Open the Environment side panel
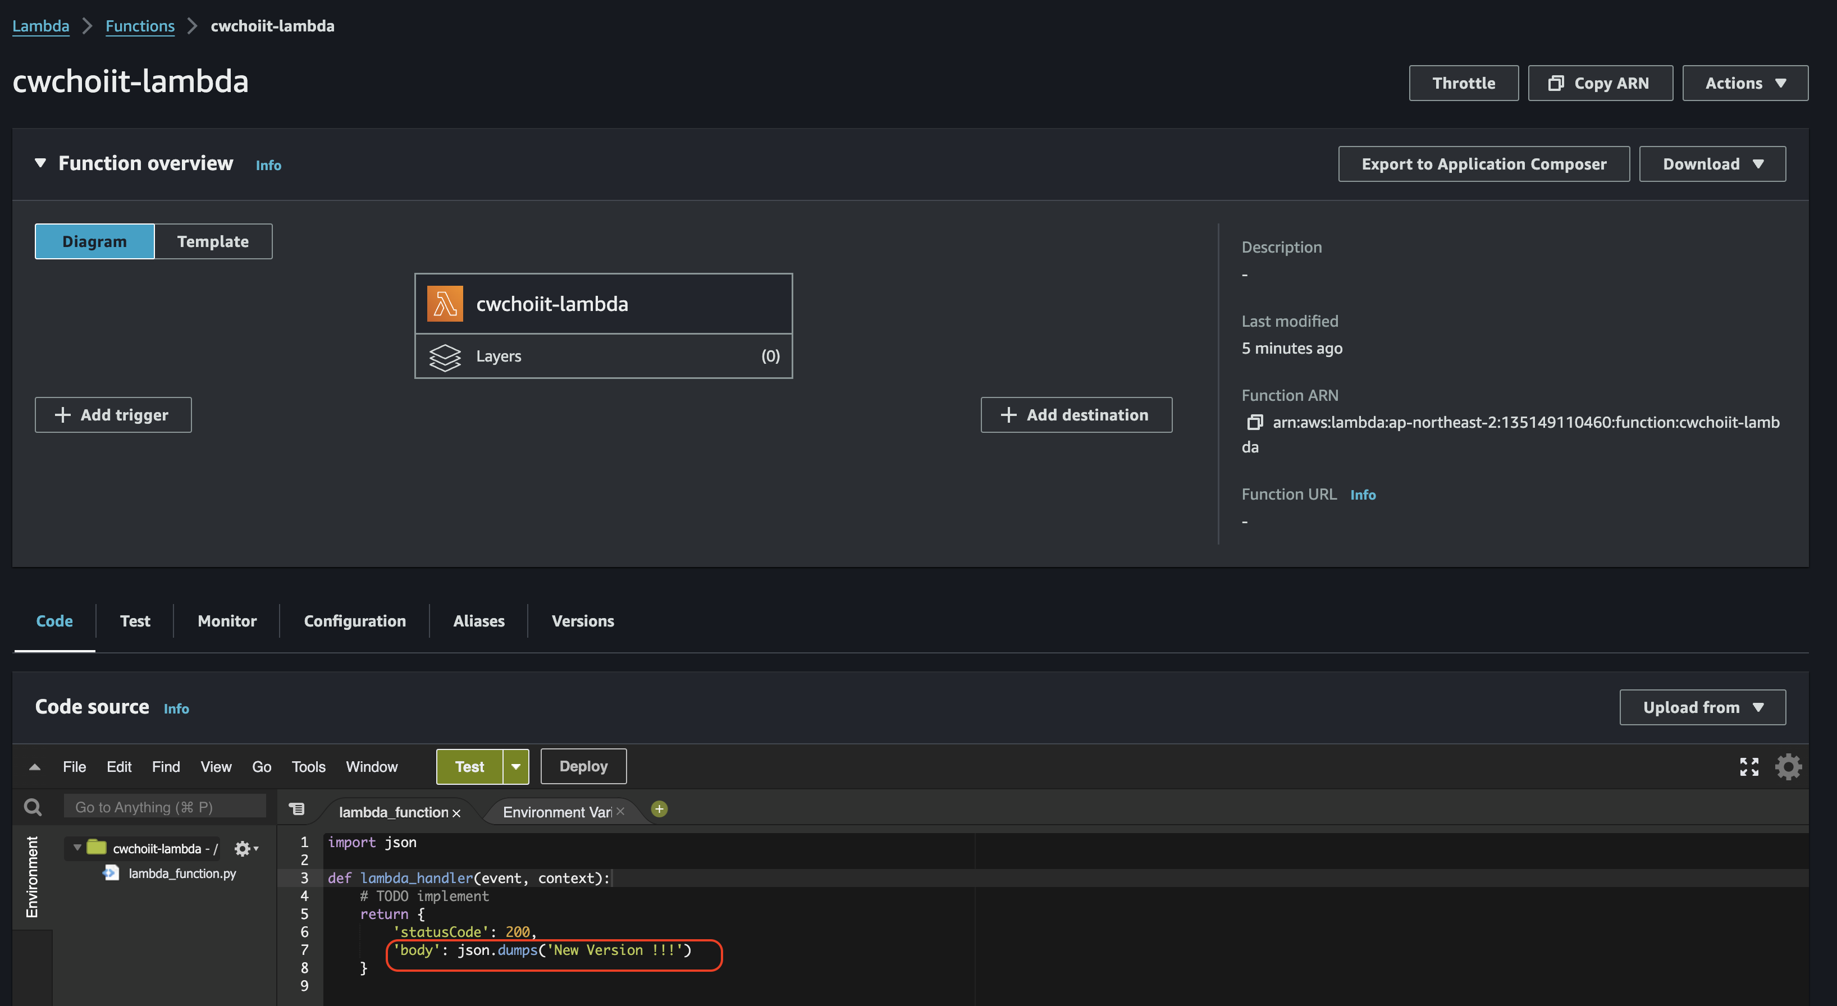Image resolution: width=1837 pixels, height=1006 pixels. click(32, 877)
